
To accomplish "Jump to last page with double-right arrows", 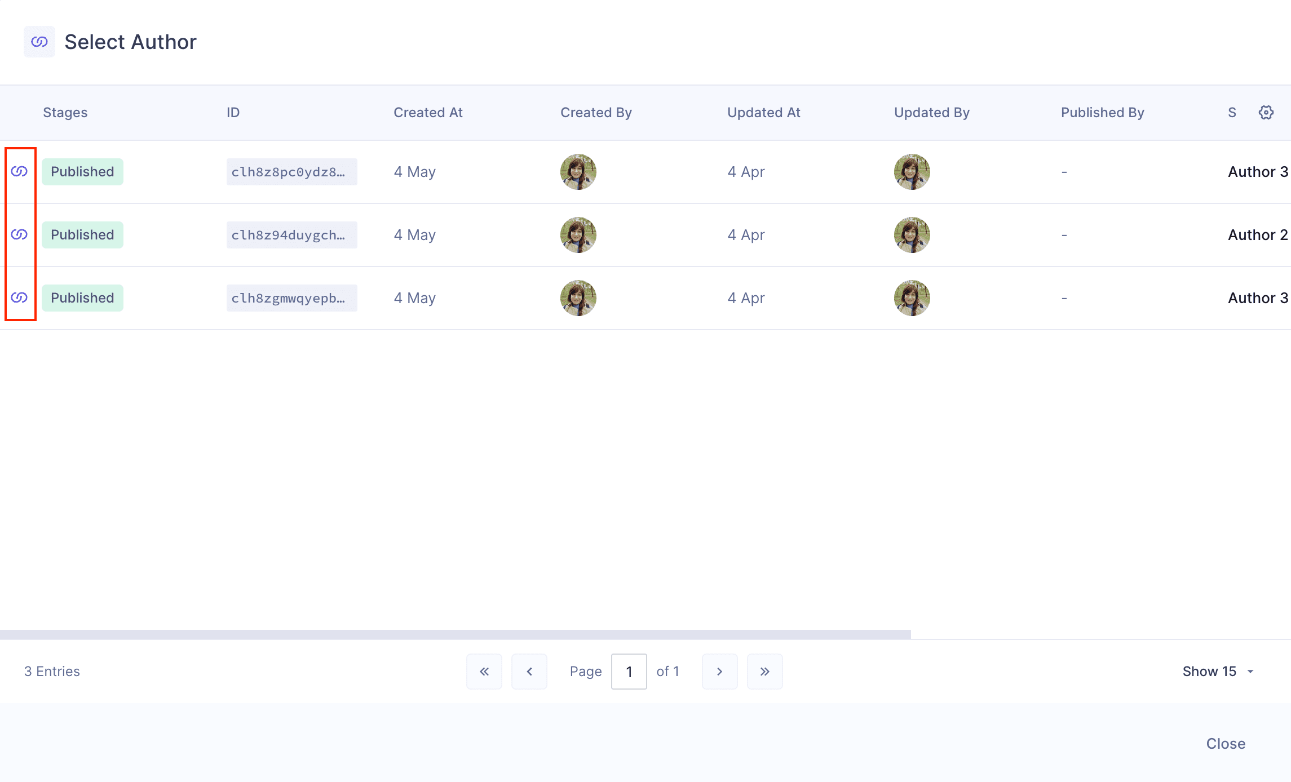I will (764, 672).
